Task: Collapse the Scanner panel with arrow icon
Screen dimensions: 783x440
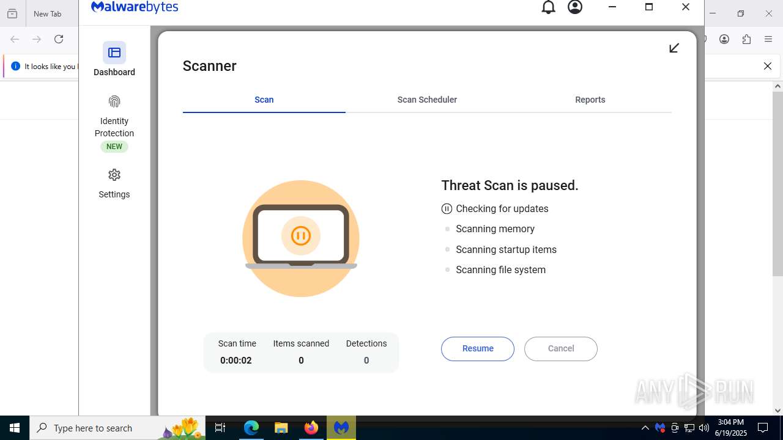Action: [x=674, y=48]
